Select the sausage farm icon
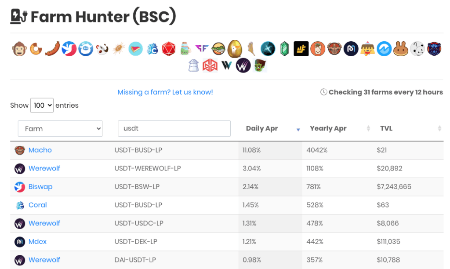The height and width of the screenshot is (269, 450). coord(53,49)
